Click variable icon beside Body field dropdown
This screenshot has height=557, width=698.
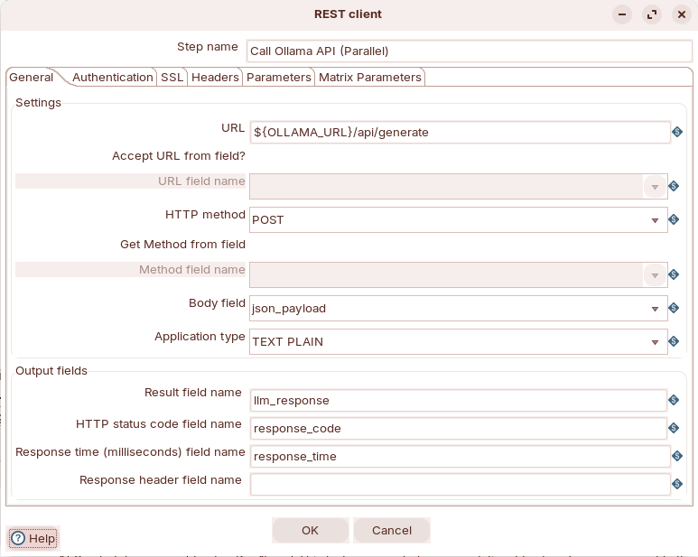point(673,308)
